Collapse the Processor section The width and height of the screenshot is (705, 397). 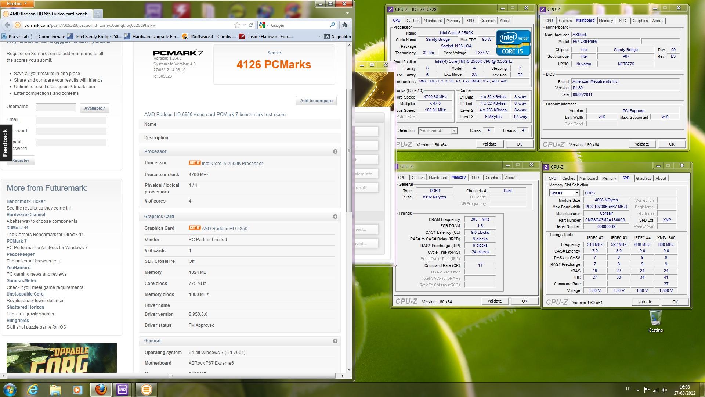point(335,151)
